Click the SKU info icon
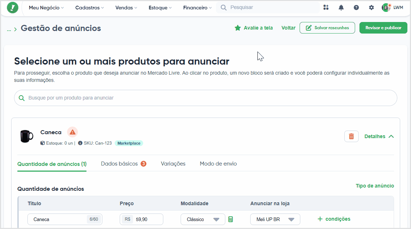411x229 pixels. point(80,143)
